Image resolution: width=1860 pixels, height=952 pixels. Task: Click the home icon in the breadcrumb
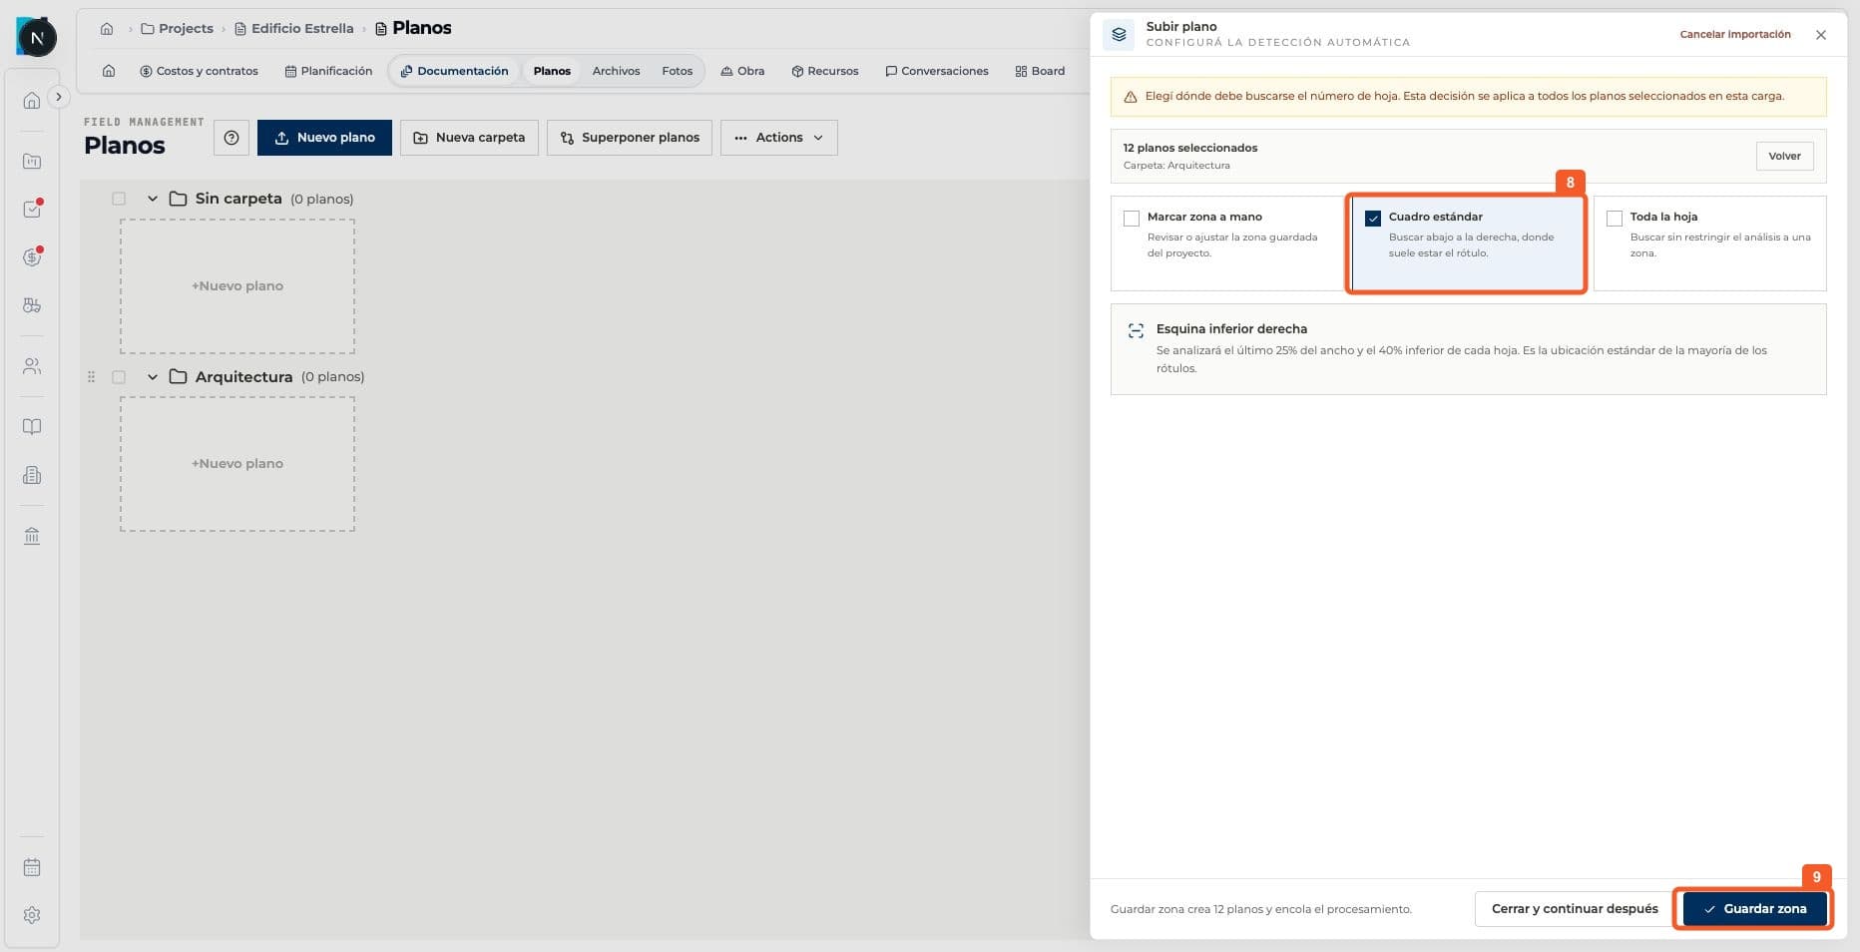click(x=107, y=29)
